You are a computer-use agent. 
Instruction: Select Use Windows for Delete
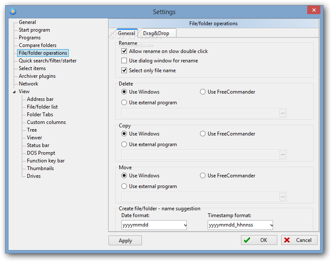point(124,92)
